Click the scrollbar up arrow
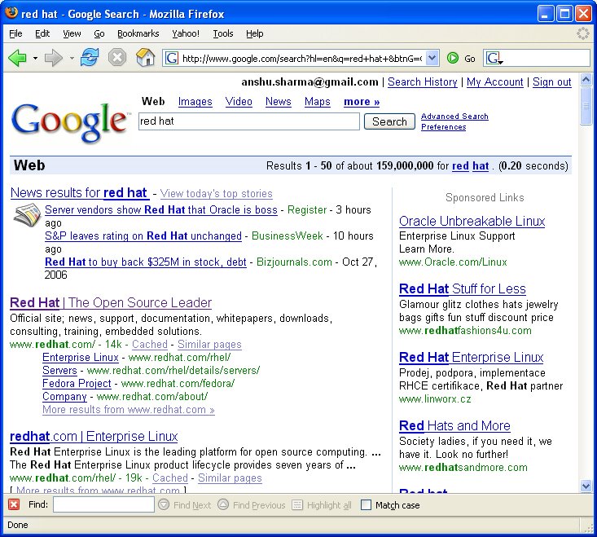 tap(586, 80)
